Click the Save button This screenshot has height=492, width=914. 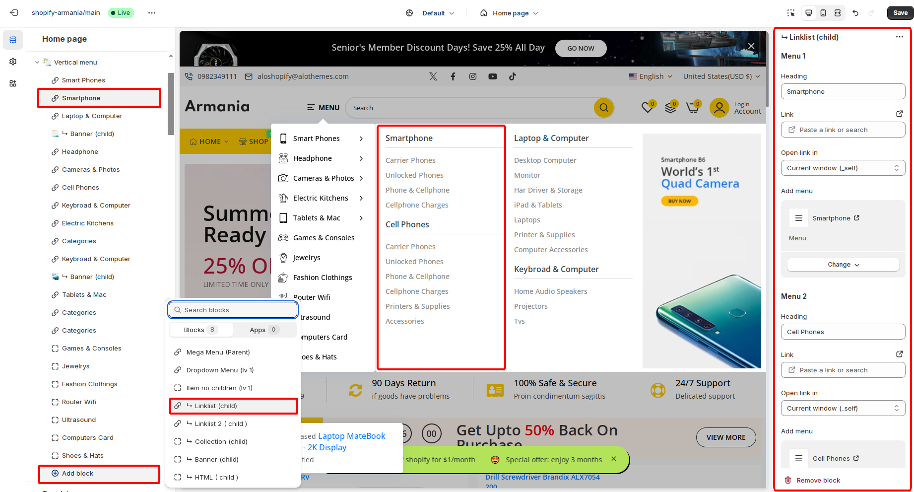[x=900, y=13]
